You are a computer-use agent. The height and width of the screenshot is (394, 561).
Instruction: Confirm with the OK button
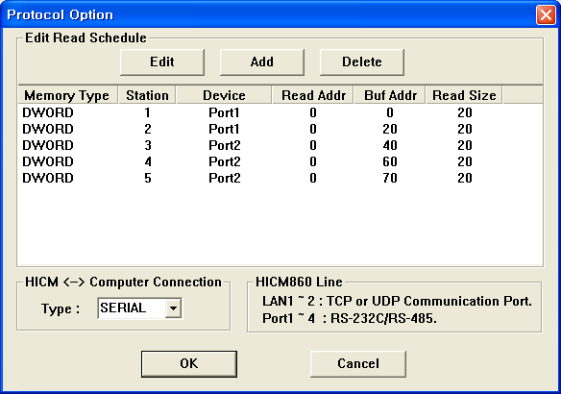189,364
